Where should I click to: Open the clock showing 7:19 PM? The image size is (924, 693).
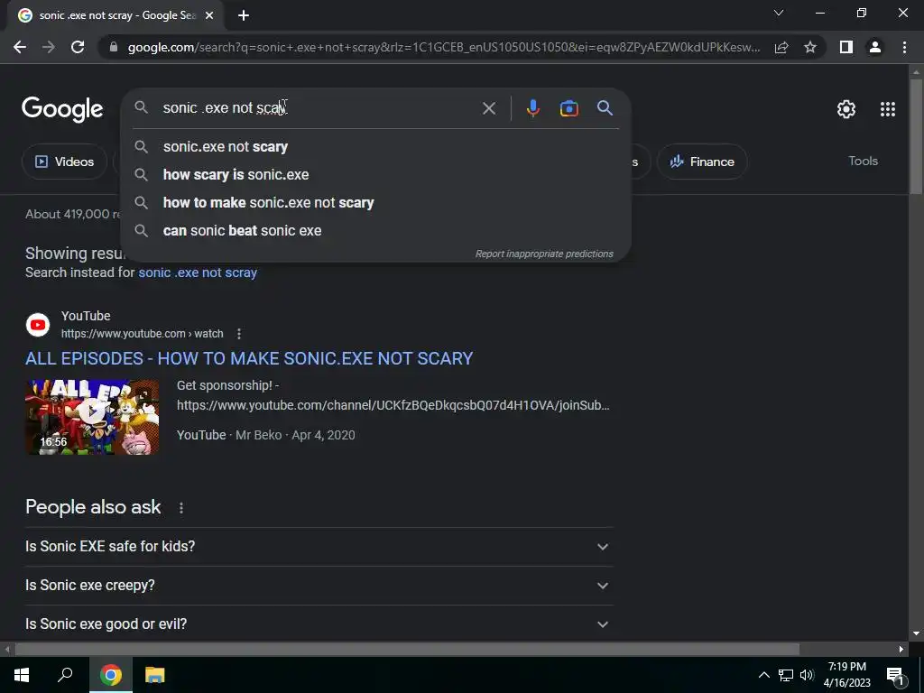846,675
